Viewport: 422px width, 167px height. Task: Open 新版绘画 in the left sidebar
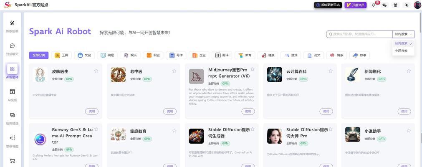[12, 26]
